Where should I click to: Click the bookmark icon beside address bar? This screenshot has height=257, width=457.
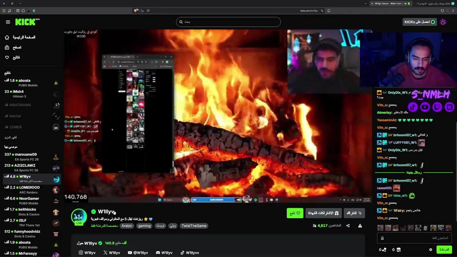tap(329, 11)
